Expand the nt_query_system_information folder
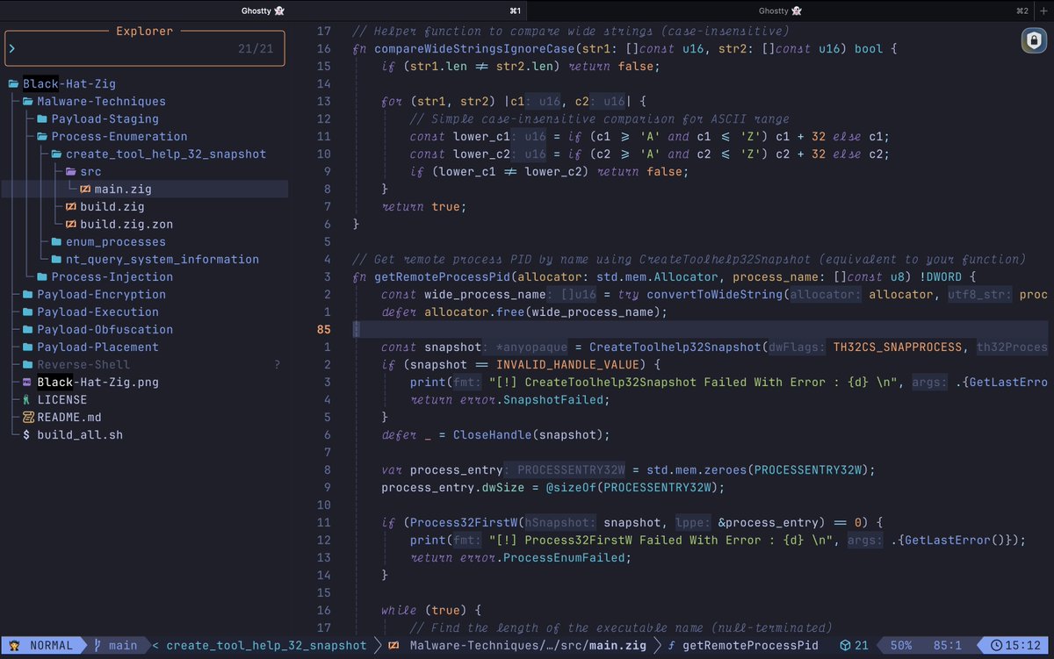The width and height of the screenshot is (1054, 659). 155,259
